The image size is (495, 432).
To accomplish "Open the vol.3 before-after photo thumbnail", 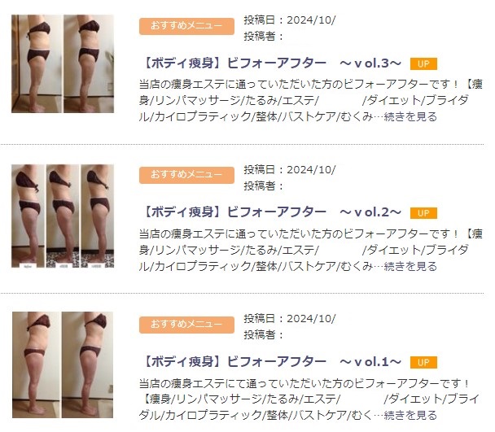I will click(63, 63).
